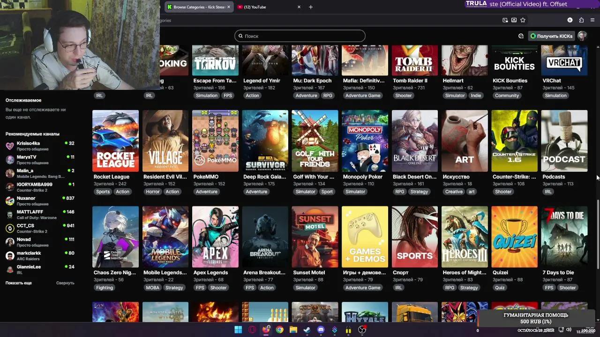Open the Quizei category cover
This screenshot has width=600, height=337.
(x=515, y=237)
